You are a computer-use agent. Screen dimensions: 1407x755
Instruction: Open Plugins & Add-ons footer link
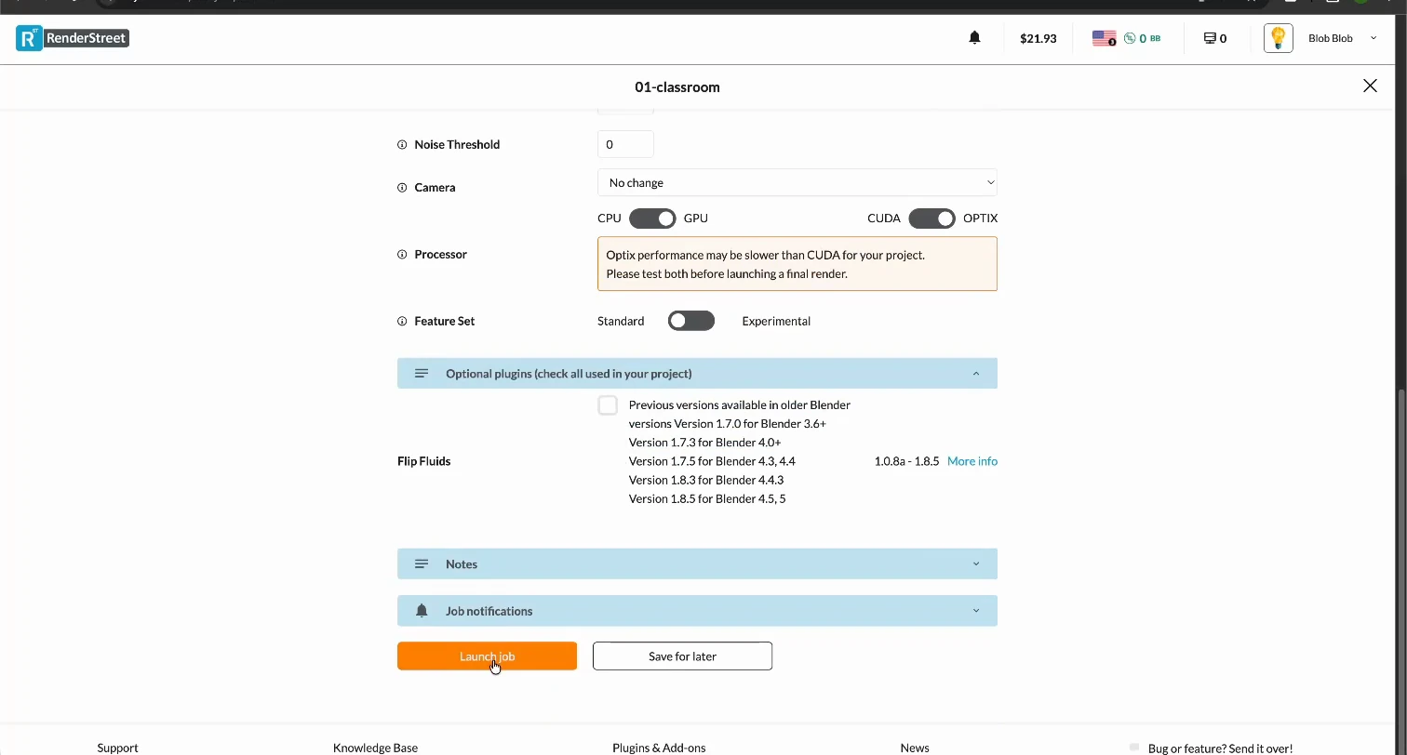(x=659, y=748)
